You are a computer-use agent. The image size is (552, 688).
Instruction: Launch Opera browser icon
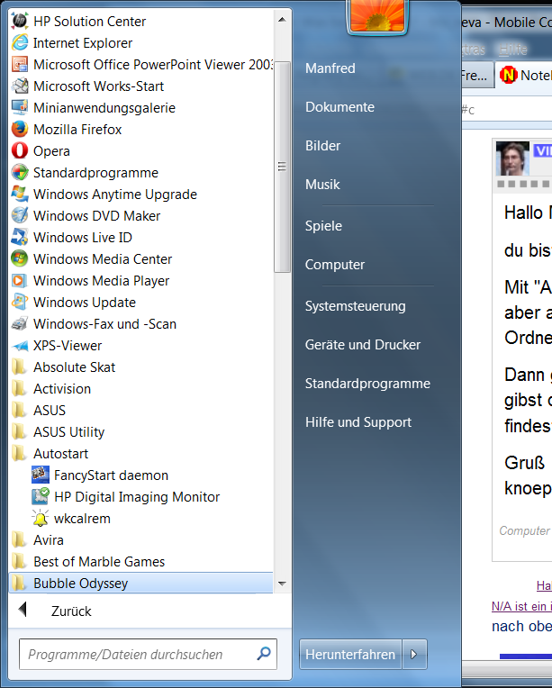coord(20,150)
